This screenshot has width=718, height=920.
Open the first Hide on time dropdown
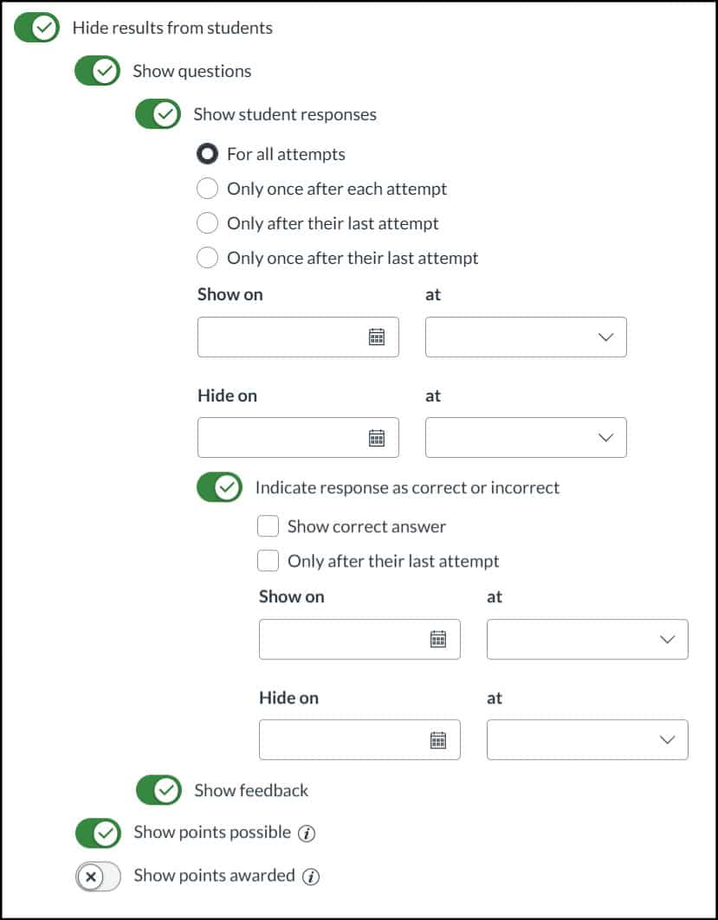tap(526, 438)
